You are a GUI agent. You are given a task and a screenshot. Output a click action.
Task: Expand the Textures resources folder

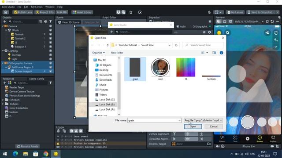(3, 104)
